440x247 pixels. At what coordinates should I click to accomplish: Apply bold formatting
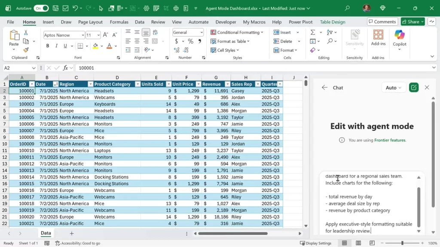coord(48,45)
